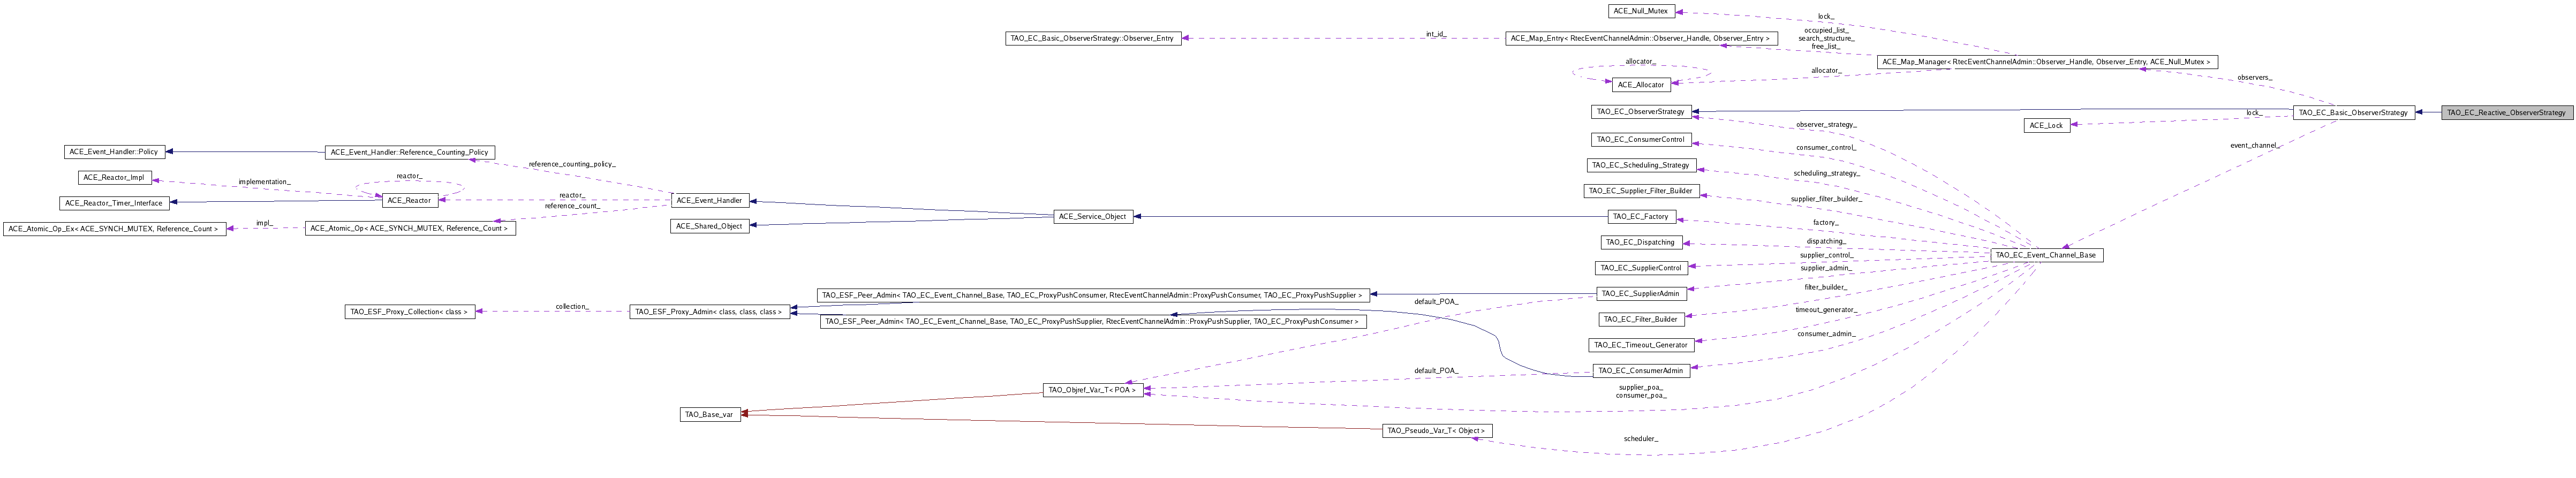Open the TAO_EC_ConsumerAdmin node

tap(1641, 370)
